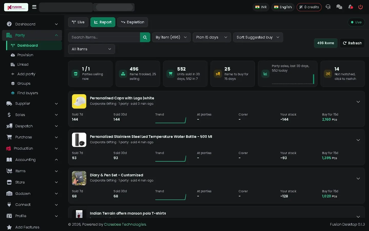Open Groups in the Party menu
This screenshot has height=231, width=369.
tap(34, 83)
